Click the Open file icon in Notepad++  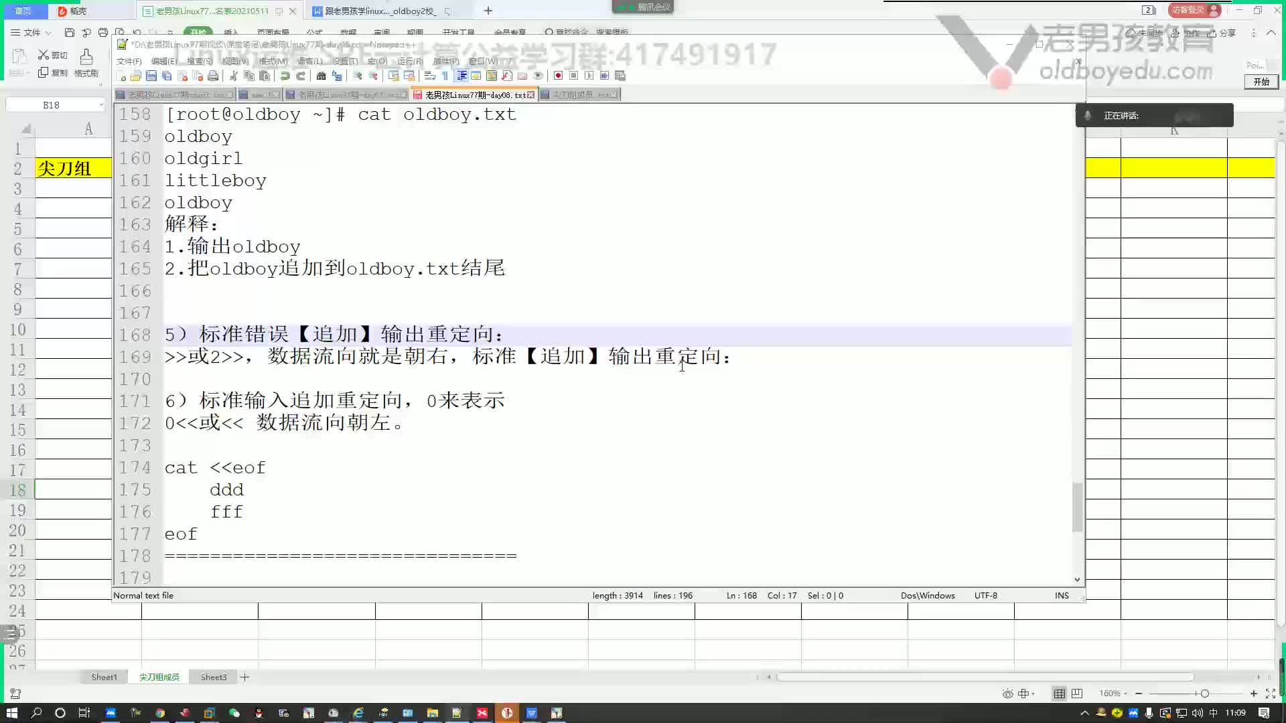click(x=135, y=76)
